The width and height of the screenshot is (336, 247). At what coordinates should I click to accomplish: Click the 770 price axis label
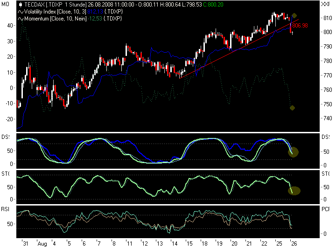(x=328, y=75)
